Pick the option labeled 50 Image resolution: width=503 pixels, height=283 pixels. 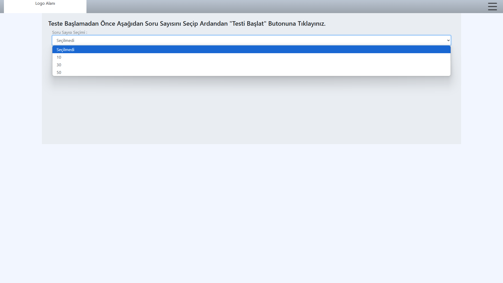tap(59, 72)
